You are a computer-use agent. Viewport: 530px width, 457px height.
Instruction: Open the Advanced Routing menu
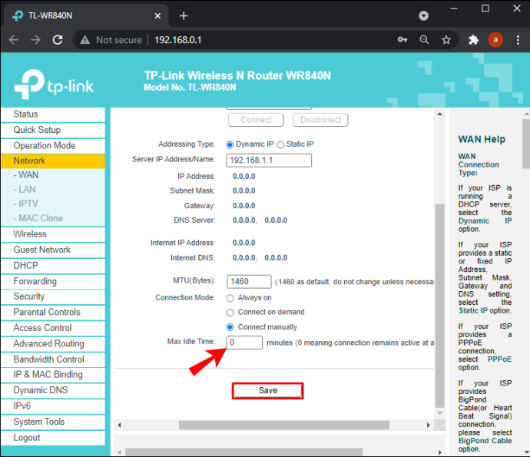(53, 344)
